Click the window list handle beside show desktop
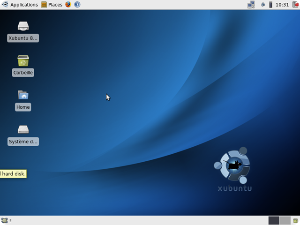 click(10, 221)
